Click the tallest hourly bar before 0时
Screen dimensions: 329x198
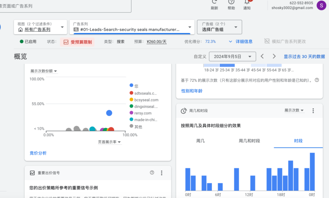coord(312,172)
